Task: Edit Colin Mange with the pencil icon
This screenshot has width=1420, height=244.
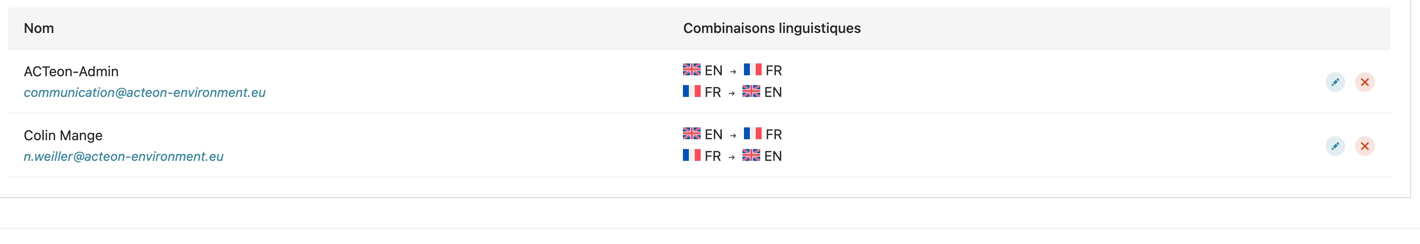Action: (x=1334, y=146)
